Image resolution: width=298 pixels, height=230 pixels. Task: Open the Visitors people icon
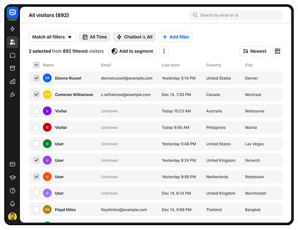pos(12,42)
